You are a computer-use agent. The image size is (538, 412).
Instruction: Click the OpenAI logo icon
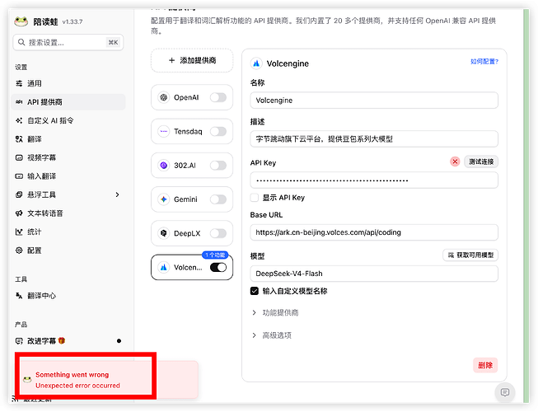coord(164,97)
